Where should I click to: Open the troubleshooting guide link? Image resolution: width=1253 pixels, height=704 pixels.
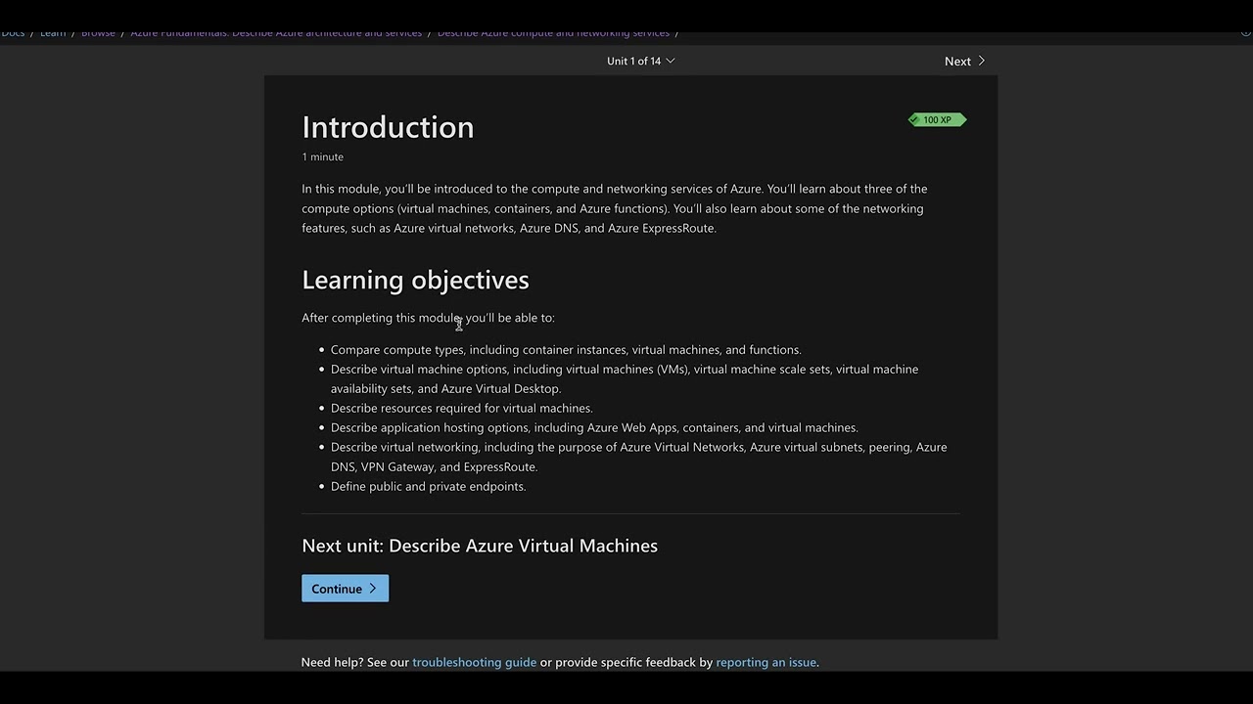coord(474,662)
